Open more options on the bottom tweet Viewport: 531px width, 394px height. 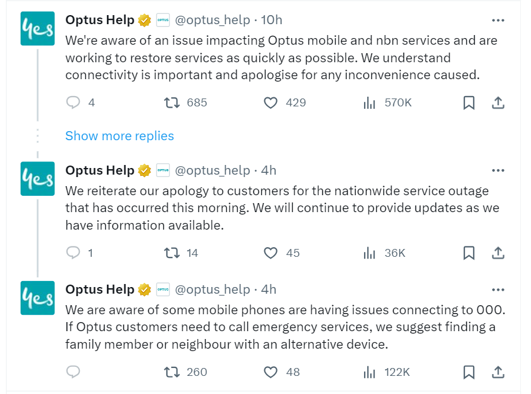point(498,289)
